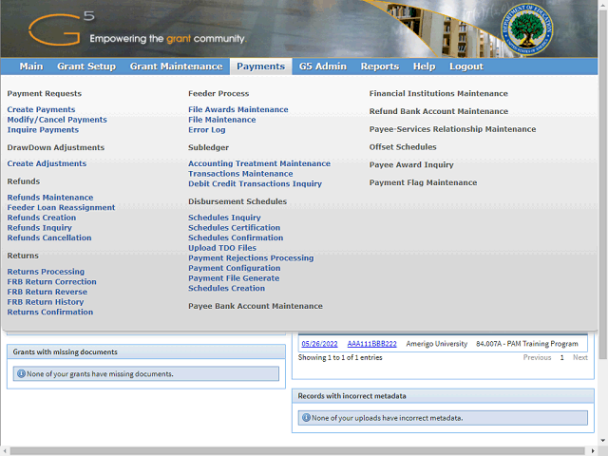The image size is (608, 456).
Task: Open Modify/Cancel Payments link
Action: (57, 120)
